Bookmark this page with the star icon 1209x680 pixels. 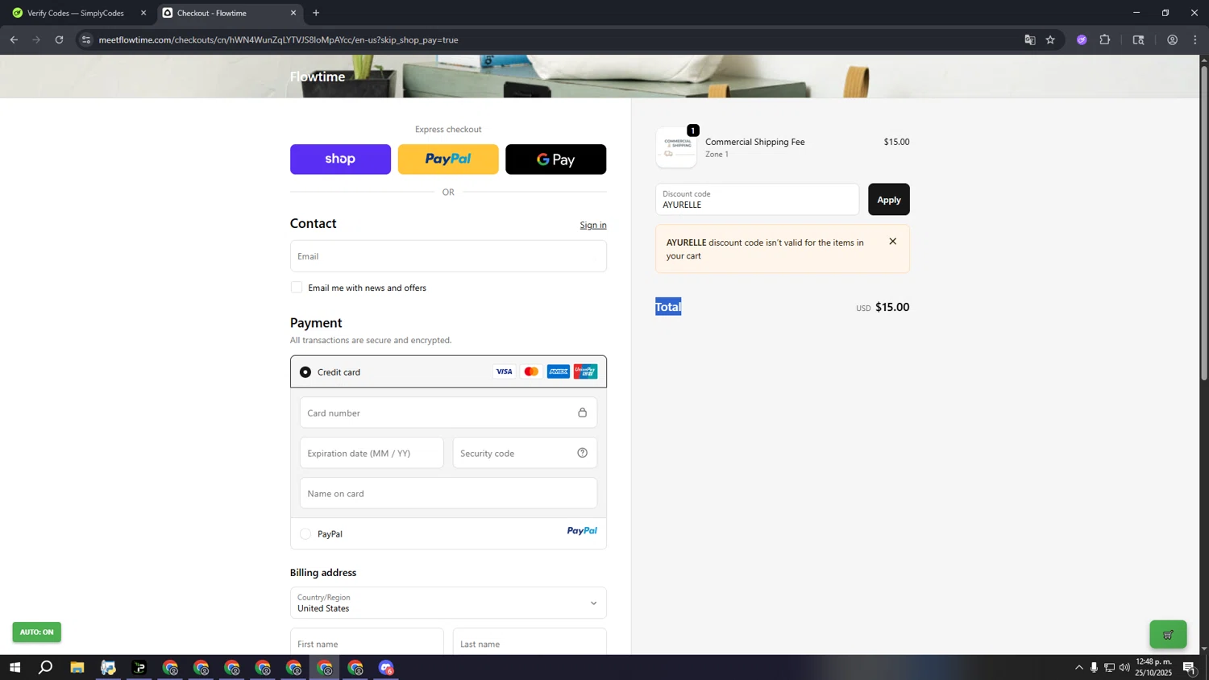pos(1050,39)
